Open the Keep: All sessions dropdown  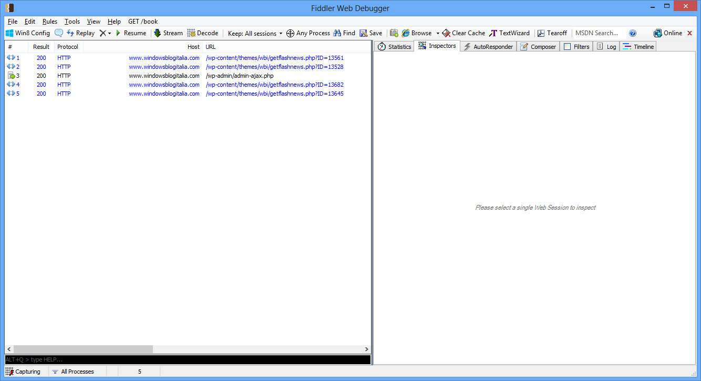coord(255,33)
